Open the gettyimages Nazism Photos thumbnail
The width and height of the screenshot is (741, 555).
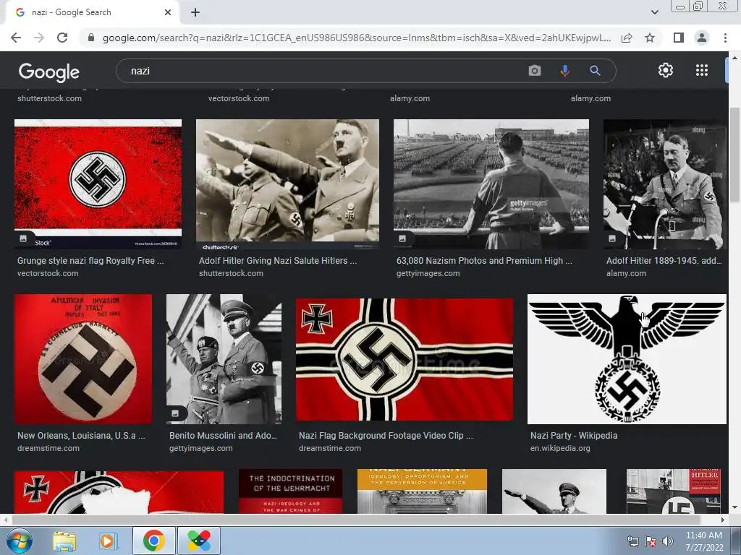(491, 184)
